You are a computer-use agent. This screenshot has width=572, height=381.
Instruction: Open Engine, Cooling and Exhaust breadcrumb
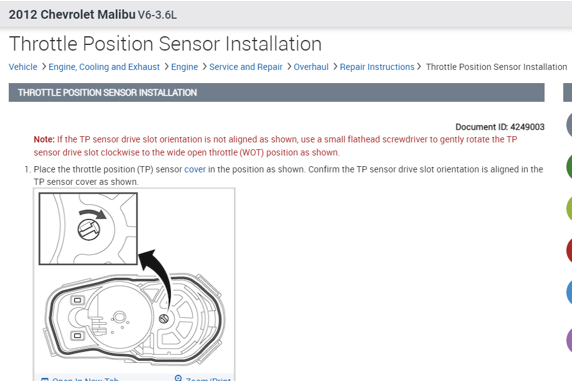point(104,67)
